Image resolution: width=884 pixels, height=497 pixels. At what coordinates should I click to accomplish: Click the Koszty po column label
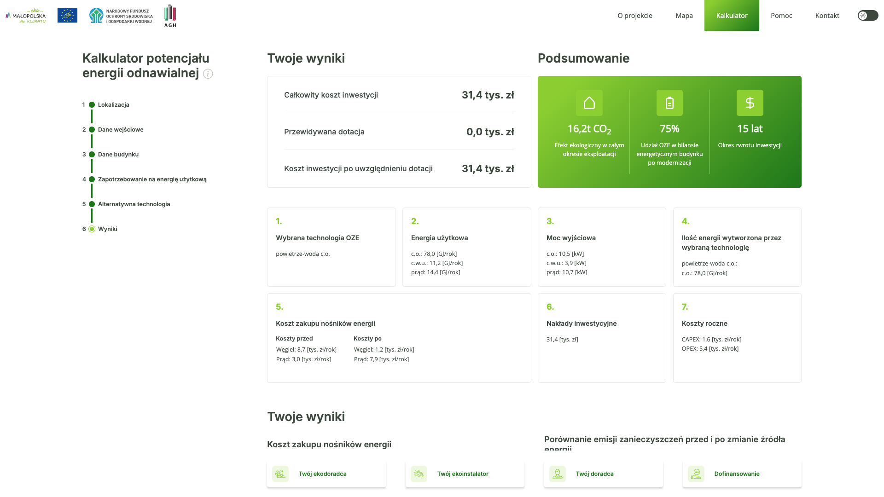[x=367, y=339]
